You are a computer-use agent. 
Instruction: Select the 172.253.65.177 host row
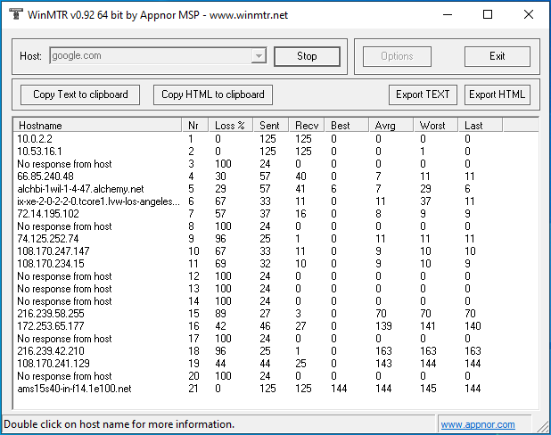(x=275, y=326)
